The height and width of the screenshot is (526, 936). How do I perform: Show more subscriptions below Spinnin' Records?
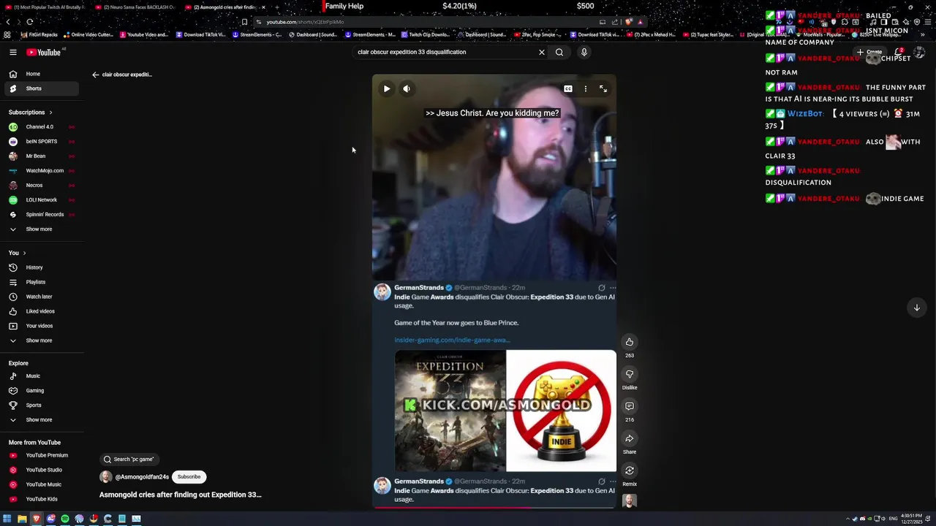[x=40, y=229]
